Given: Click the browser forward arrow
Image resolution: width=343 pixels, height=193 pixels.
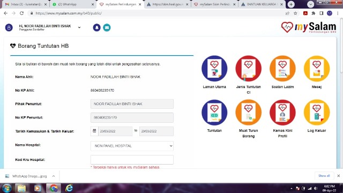Looking at the screenshot, I should tap(13, 13).
